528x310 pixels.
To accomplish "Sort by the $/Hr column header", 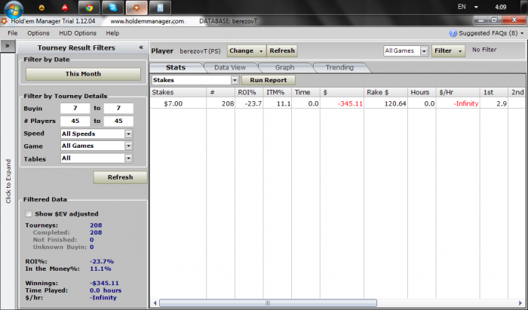I will pyautogui.click(x=458, y=92).
